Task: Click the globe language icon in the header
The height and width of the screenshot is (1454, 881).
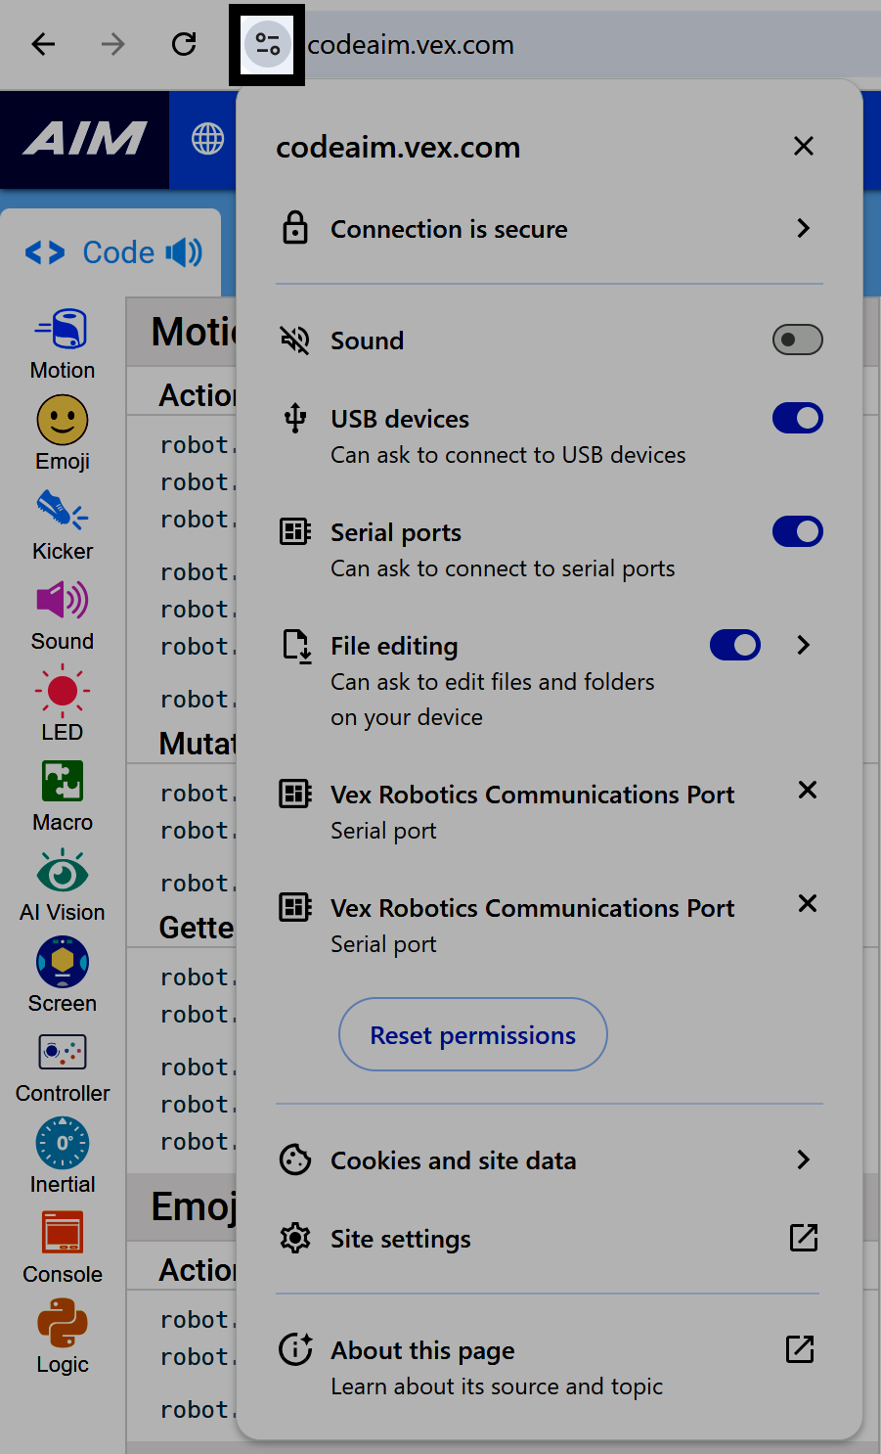Action: (206, 140)
